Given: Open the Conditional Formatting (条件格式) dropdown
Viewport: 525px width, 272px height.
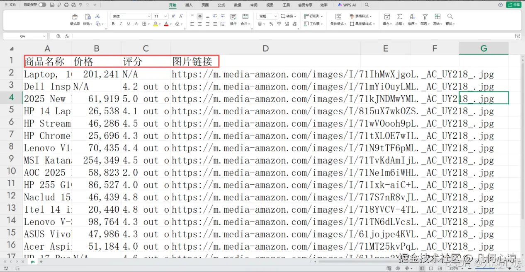Looking at the screenshot, I should (338, 24).
